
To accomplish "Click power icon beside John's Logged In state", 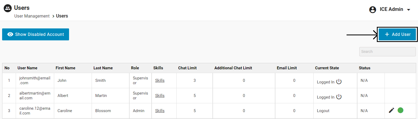I will point(339,82).
